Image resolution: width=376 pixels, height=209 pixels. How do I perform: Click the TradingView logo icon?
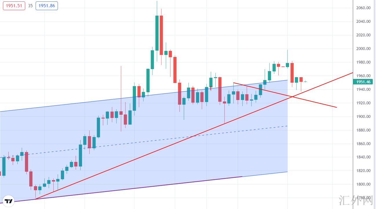9,201
